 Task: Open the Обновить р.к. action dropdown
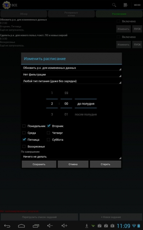72,68
